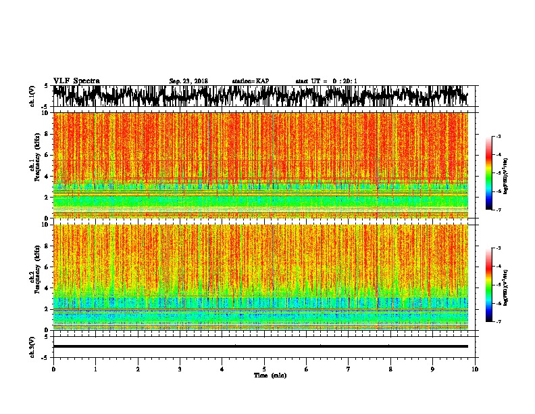Click the "-7" label on the ch.1 color bar
The image size is (535, 414).
tap(498, 210)
